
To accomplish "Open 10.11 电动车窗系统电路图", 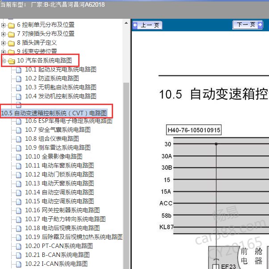I will (59, 165).
